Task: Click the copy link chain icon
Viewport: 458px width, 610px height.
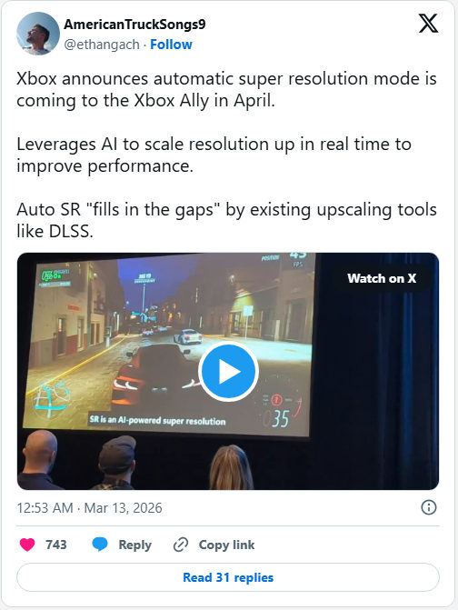Action: pos(181,545)
